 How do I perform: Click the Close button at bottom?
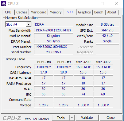110,118
